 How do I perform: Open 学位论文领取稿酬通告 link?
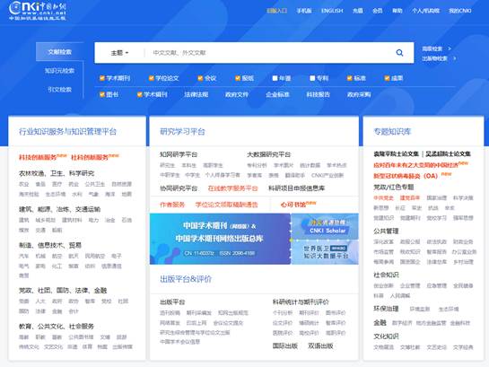coord(226,205)
